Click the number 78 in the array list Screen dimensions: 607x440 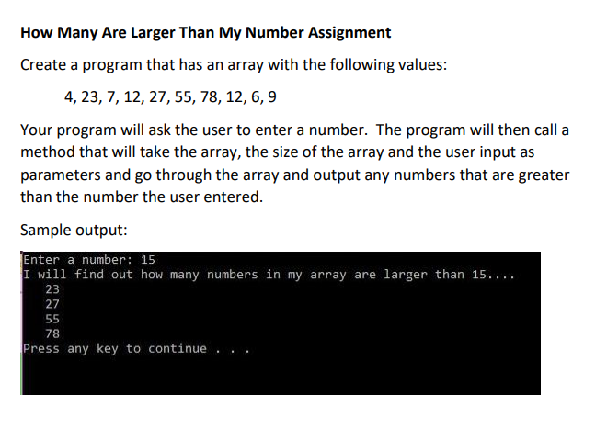pyautogui.click(x=210, y=96)
